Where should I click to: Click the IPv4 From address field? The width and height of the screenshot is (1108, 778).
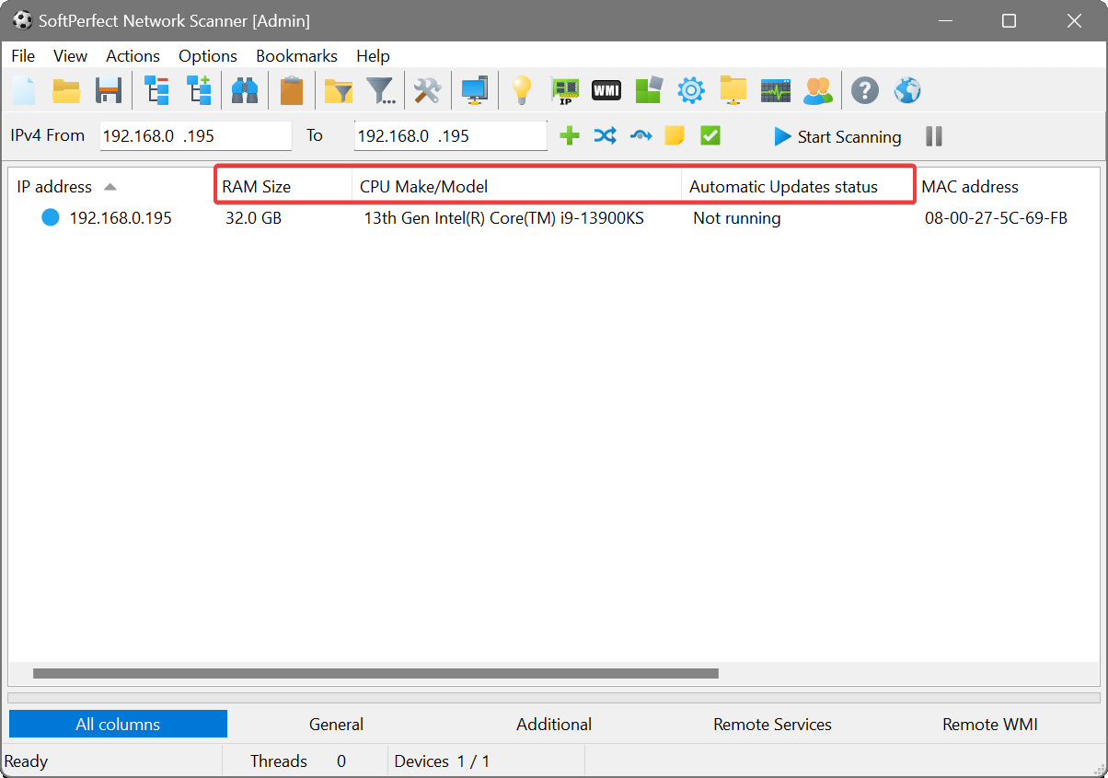pyautogui.click(x=196, y=135)
